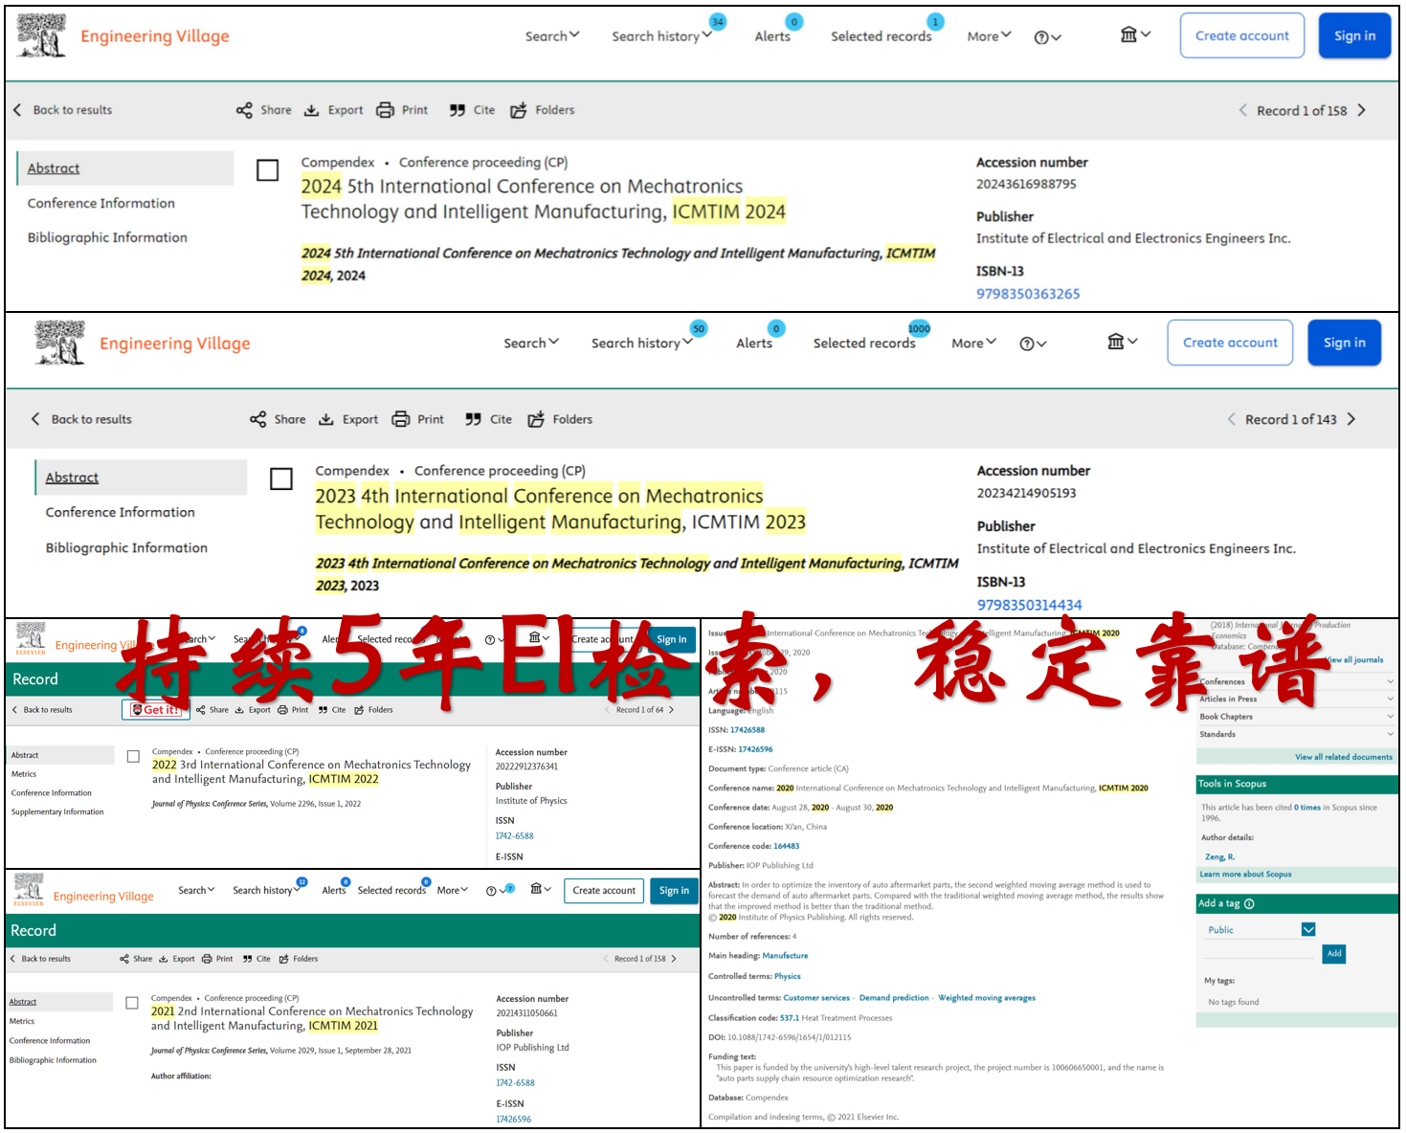Image resolution: width=1406 pixels, height=1133 pixels.
Task: Click Engineering Village tree logo in ICMTIM 2023 header
Action: pos(60,343)
